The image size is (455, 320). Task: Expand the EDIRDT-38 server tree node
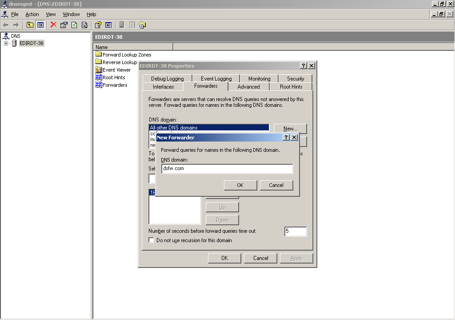[6, 43]
